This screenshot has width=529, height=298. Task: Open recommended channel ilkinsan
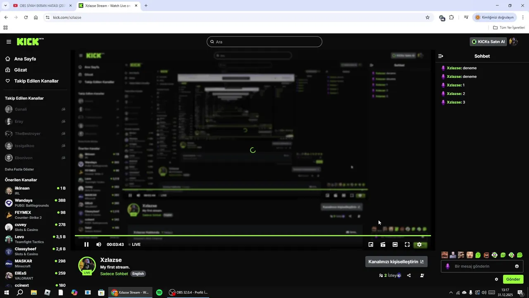click(x=35, y=190)
